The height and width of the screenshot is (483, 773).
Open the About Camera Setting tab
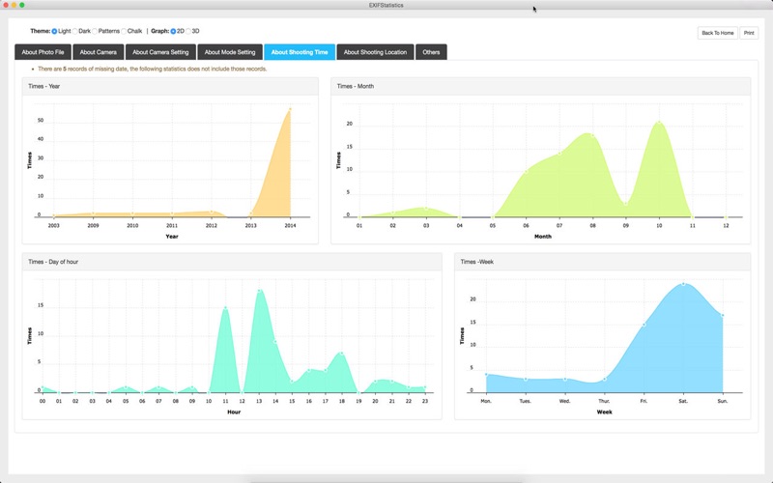160,52
